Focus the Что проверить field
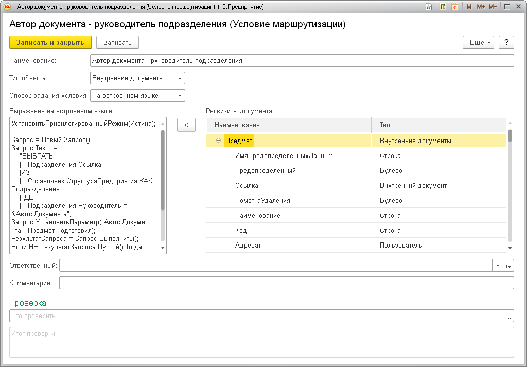Image resolution: width=527 pixels, height=367 pixels. (256, 316)
